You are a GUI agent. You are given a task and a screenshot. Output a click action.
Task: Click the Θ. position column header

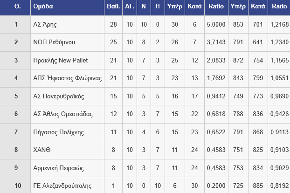click(16, 7)
